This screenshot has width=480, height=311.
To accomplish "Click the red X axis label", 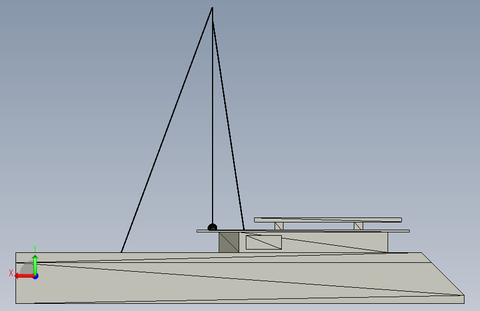I will [x=11, y=273].
